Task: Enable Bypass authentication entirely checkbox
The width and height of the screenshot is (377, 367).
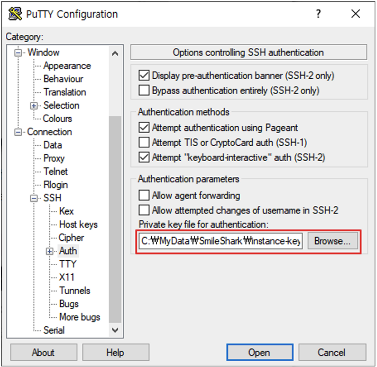Action: (144, 90)
